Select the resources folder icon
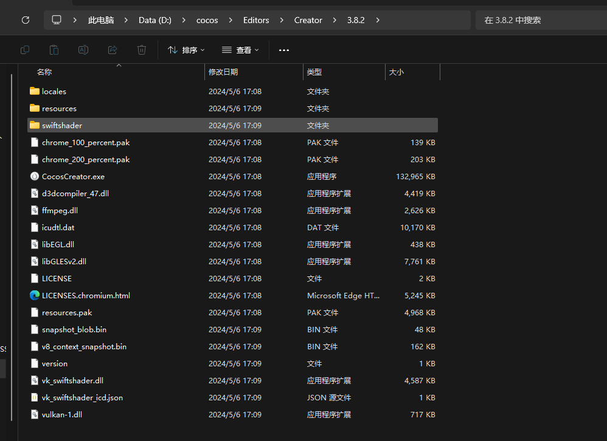Image resolution: width=607 pixels, height=441 pixels. pos(35,108)
